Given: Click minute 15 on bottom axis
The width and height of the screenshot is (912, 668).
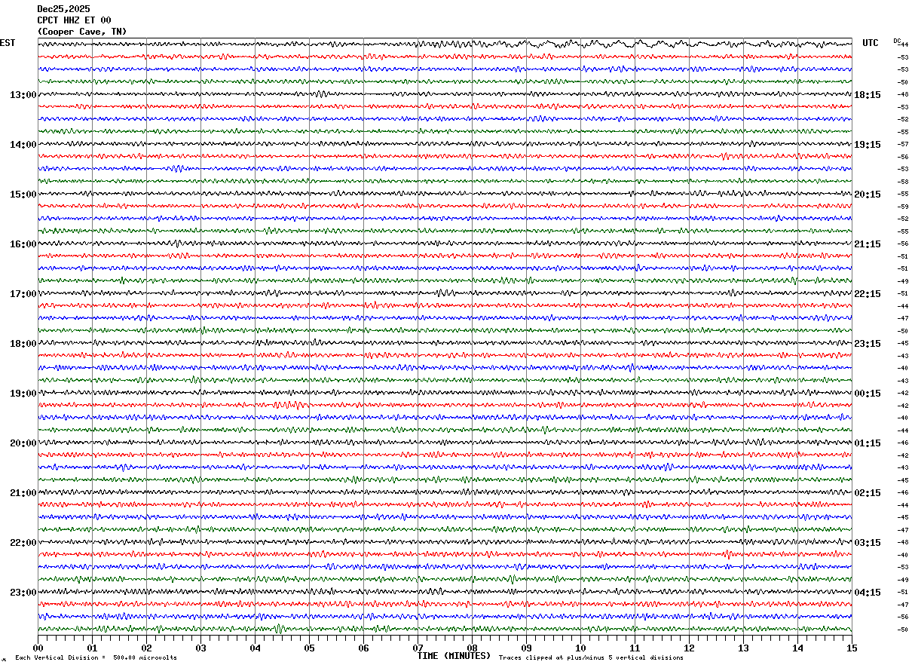Looking at the screenshot, I should coord(852,648).
